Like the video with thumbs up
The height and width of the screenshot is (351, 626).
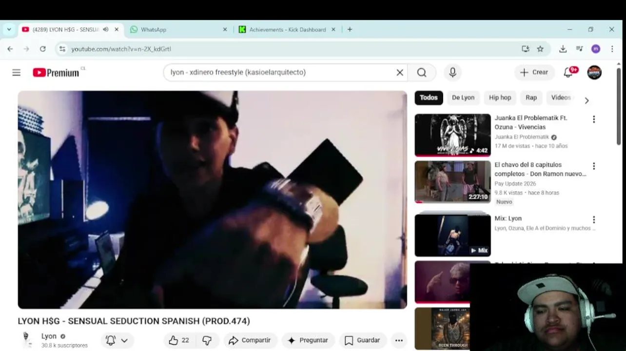[x=179, y=340]
